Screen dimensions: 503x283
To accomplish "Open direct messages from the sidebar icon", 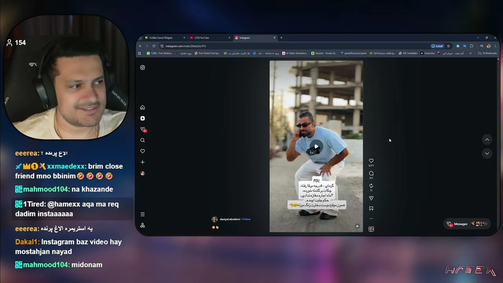I will pyautogui.click(x=143, y=129).
